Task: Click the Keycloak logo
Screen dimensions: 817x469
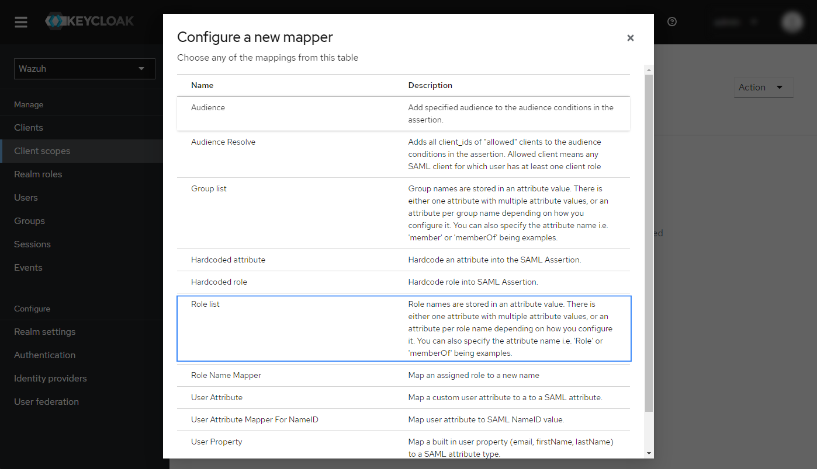Action: tap(89, 22)
